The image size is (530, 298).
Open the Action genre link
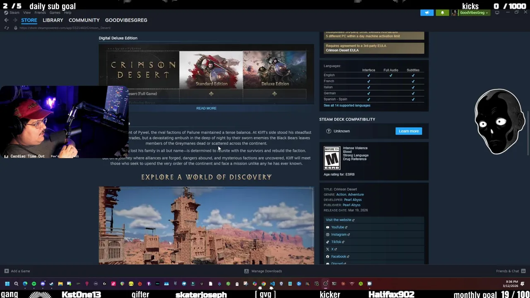(341, 195)
